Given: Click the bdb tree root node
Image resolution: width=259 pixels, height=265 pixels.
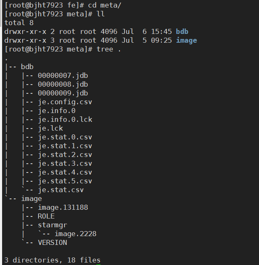Looking at the screenshot, I should tap(27, 67).
